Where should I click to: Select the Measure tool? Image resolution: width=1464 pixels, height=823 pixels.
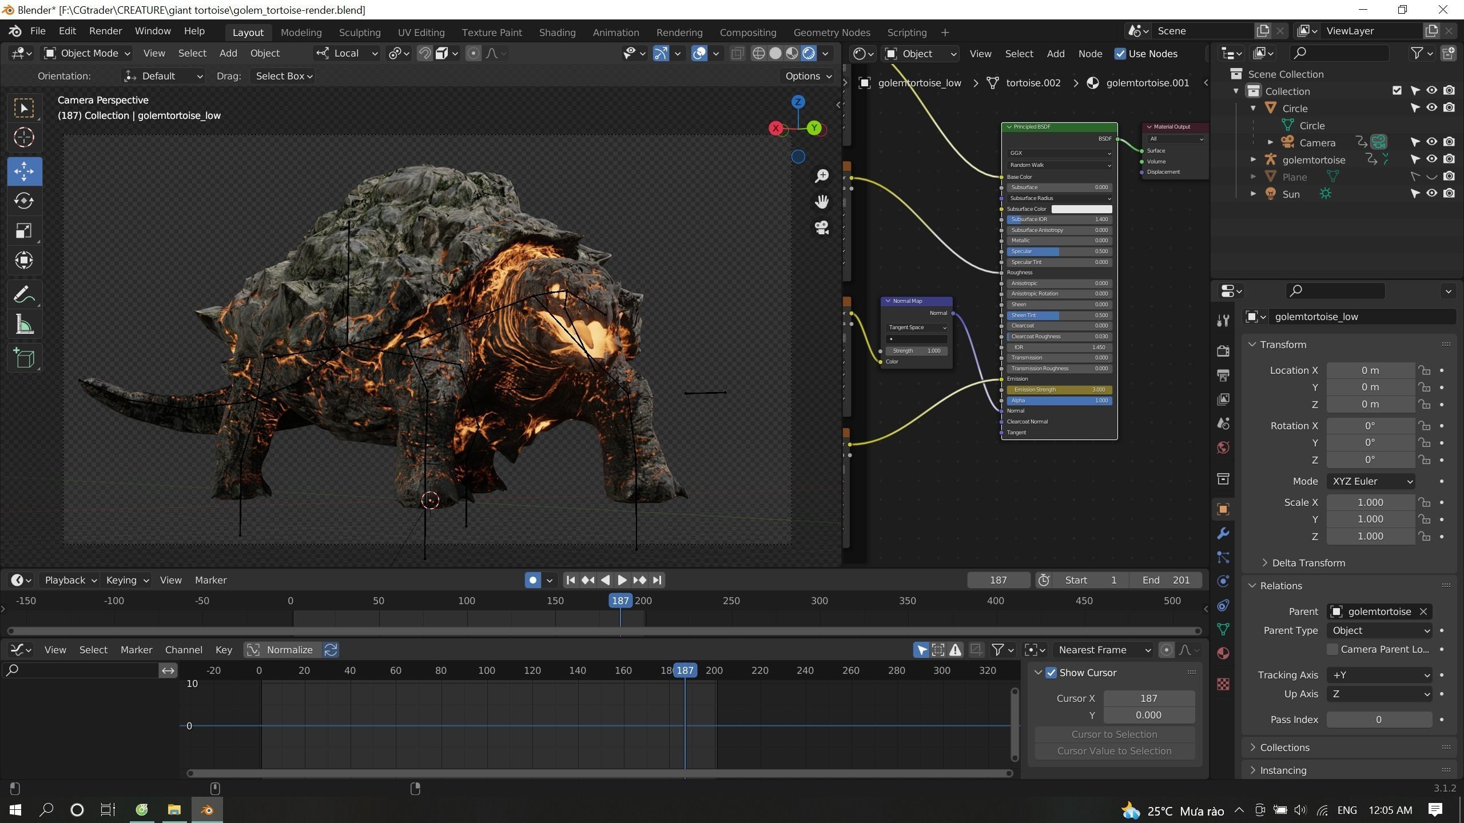[24, 325]
